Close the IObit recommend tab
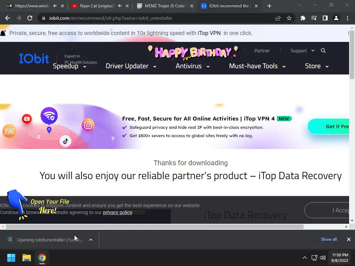Image resolution: width=355 pixels, height=266 pixels. click(256, 6)
